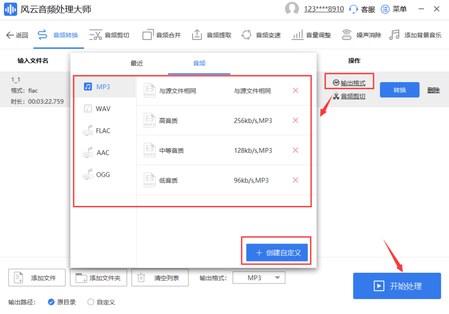The image size is (449, 314).
Task: Click the 开始处理 button
Action: coord(397,286)
